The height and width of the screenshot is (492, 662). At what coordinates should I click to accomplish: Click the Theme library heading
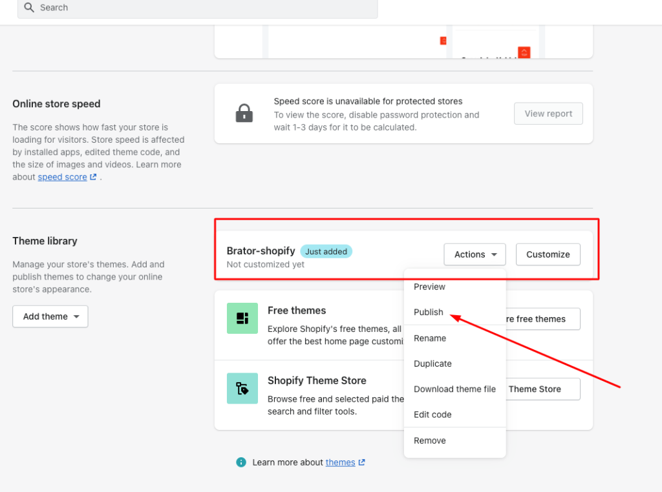(45, 241)
